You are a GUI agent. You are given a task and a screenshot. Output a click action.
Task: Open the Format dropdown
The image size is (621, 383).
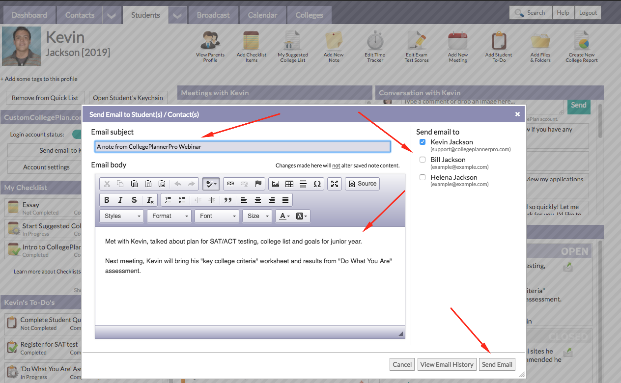pyautogui.click(x=169, y=216)
